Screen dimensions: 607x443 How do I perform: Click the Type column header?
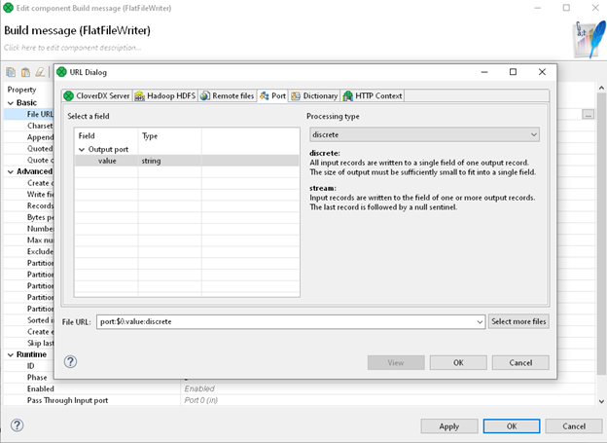(x=169, y=136)
